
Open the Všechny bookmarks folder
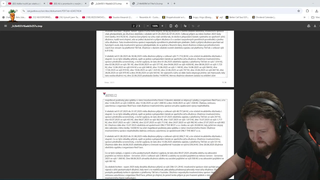pos(315,17)
